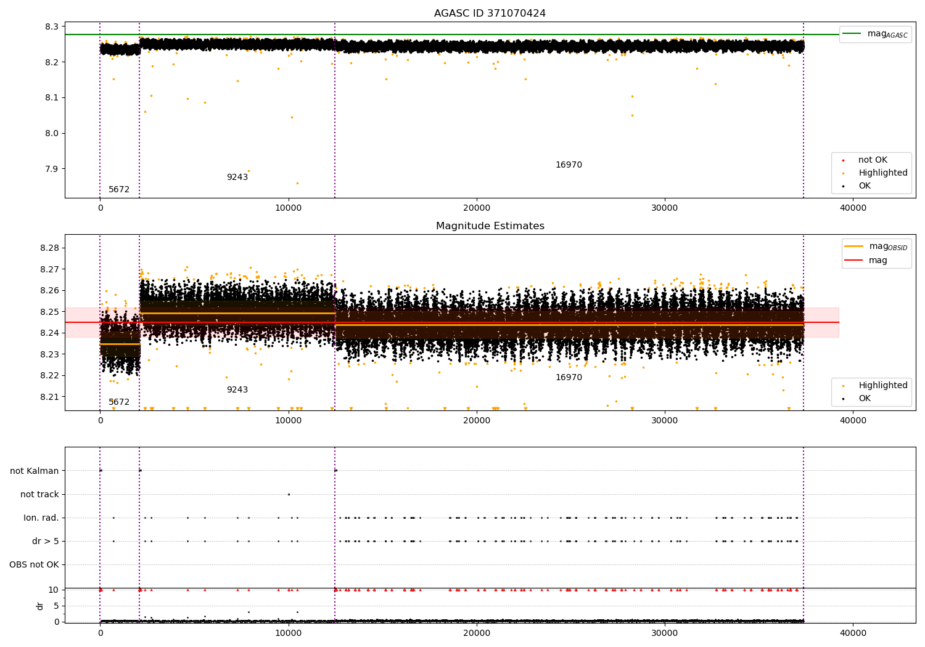Click the 5672 obsid label in top plot
The width and height of the screenshot is (925, 647).
pyautogui.click(x=119, y=190)
